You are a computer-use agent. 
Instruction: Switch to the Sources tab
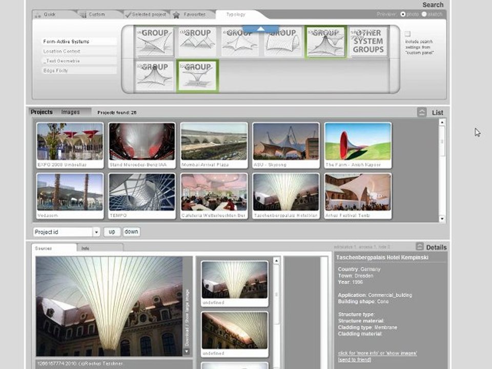(x=54, y=248)
